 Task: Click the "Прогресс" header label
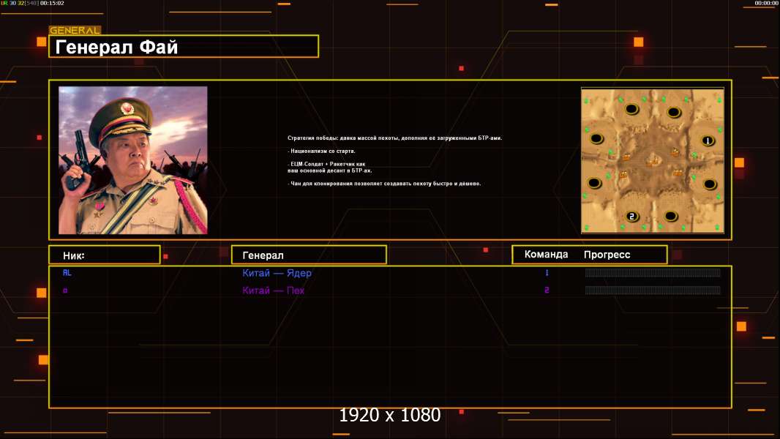[x=607, y=255]
